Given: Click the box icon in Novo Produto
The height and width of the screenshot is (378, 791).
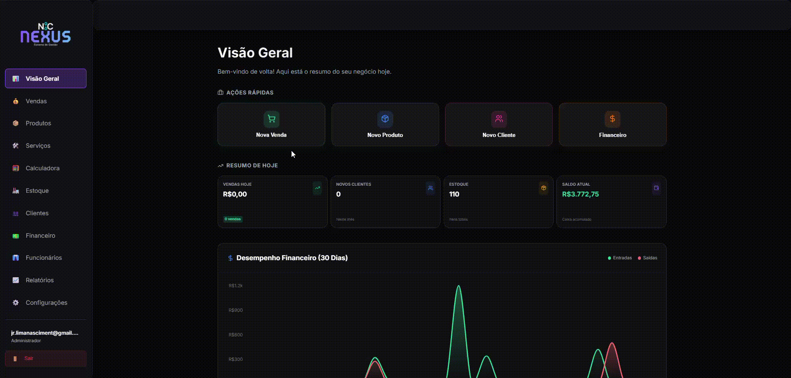Looking at the screenshot, I should (x=385, y=119).
